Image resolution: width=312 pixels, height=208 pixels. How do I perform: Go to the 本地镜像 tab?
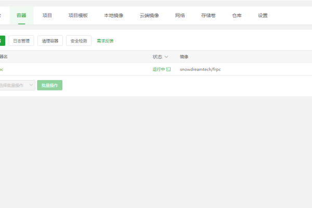[x=113, y=16]
